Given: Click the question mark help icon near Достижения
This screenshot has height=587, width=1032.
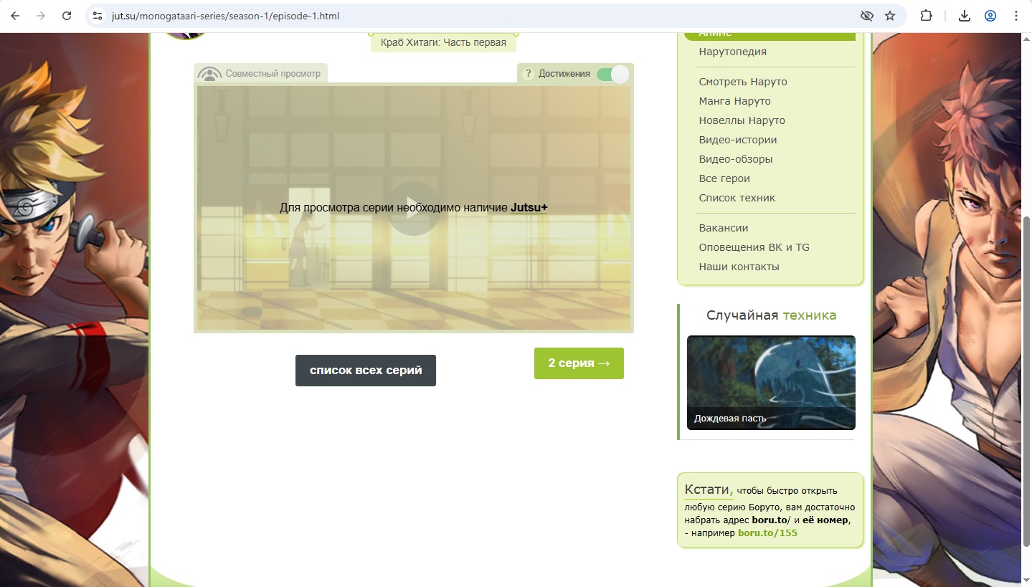Looking at the screenshot, I should [528, 74].
